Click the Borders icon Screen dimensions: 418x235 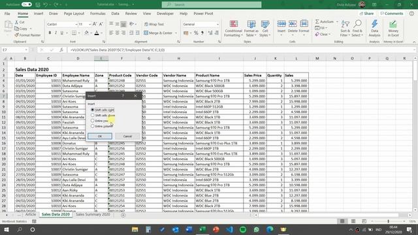click(x=74, y=33)
